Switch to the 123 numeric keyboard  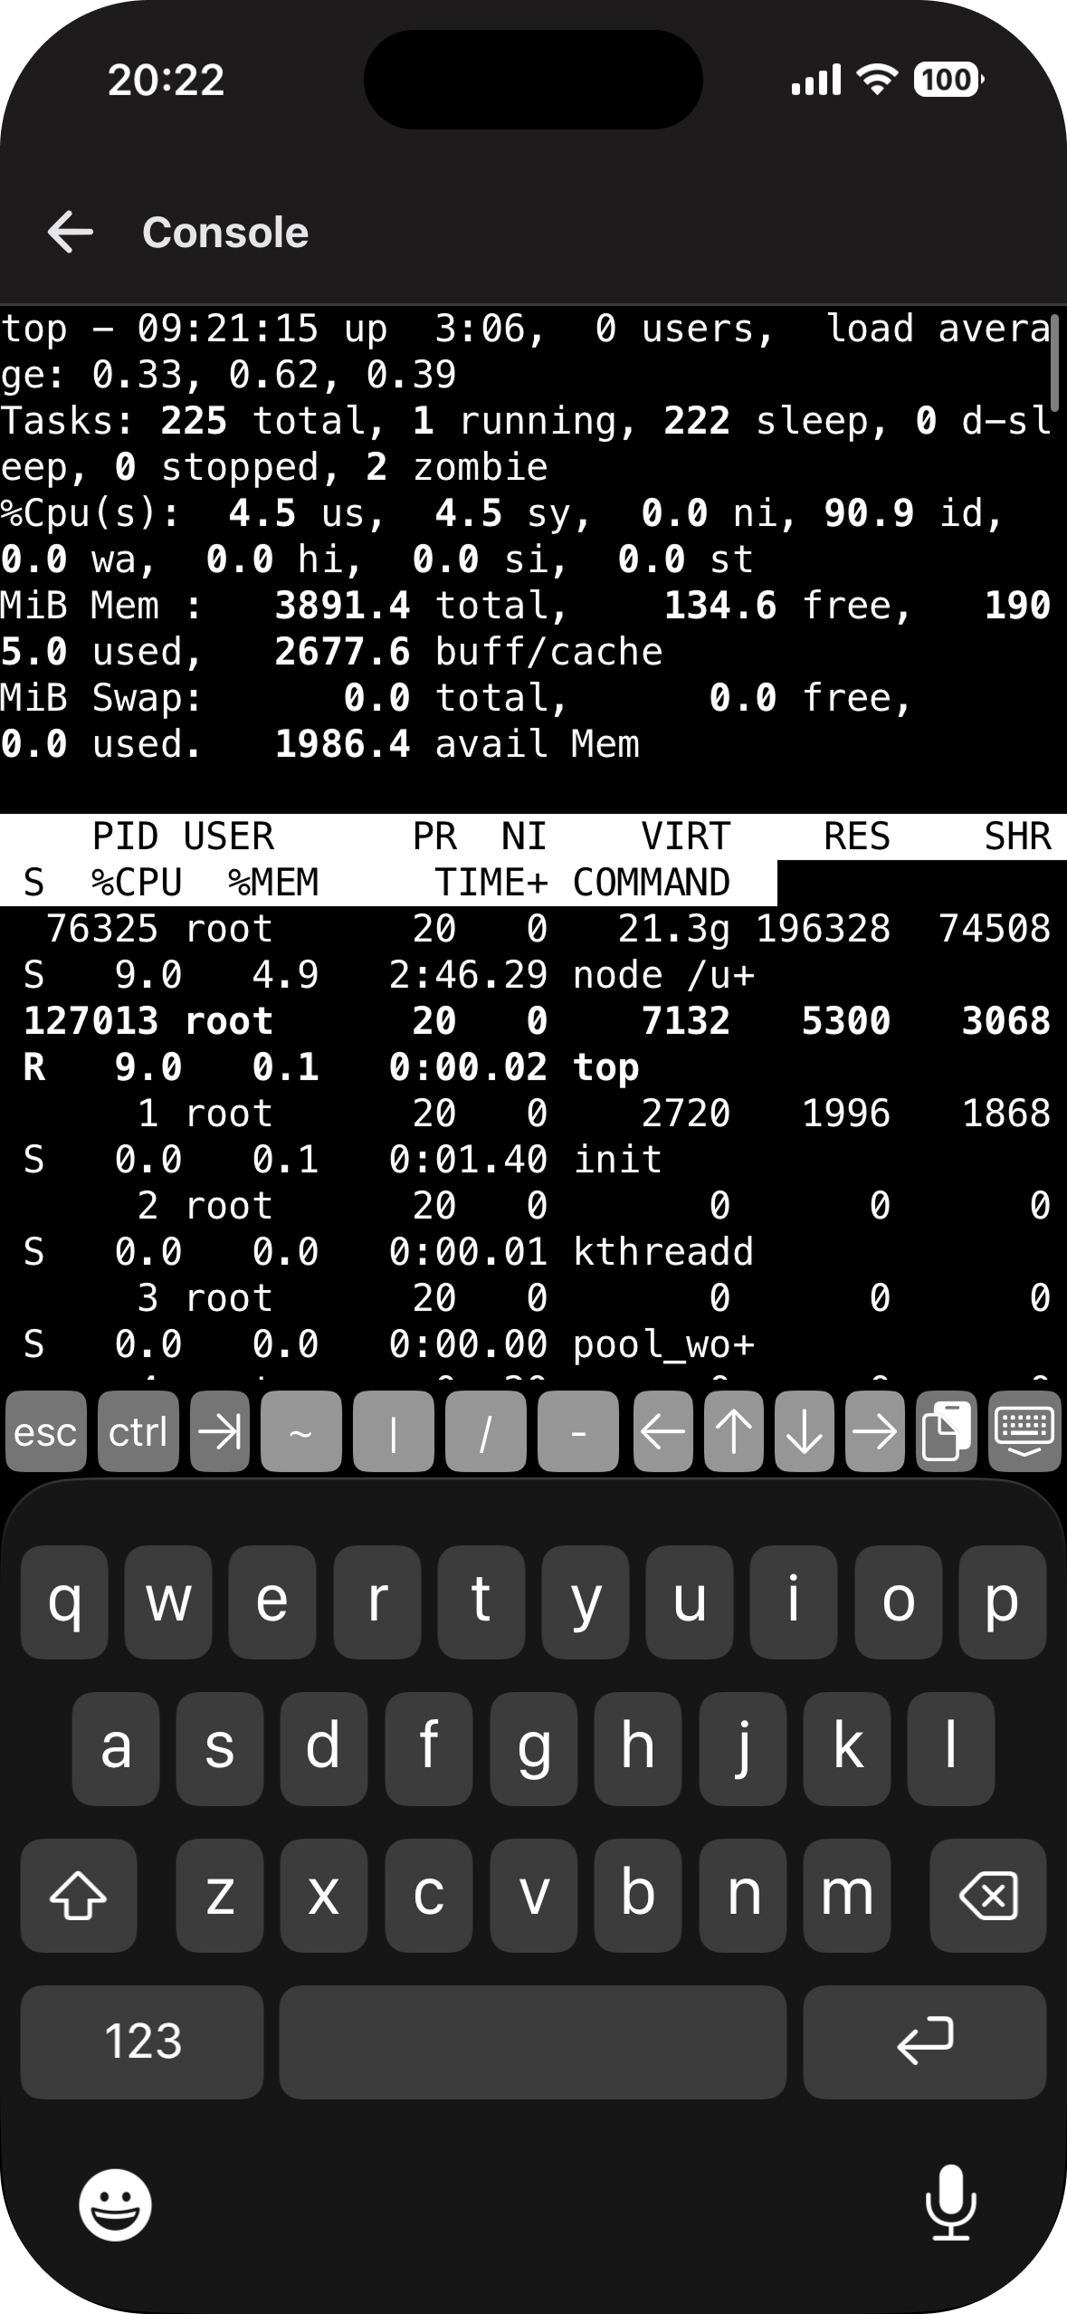(x=142, y=2041)
